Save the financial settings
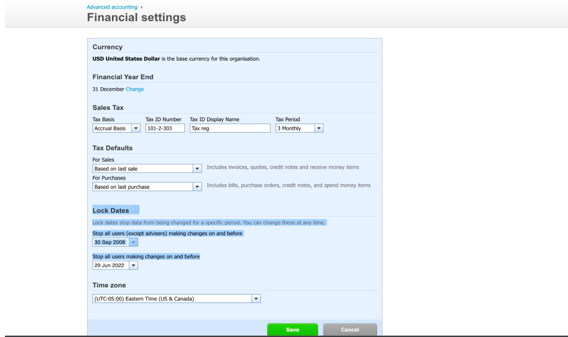Viewport: 568px width, 337px height. click(292, 330)
